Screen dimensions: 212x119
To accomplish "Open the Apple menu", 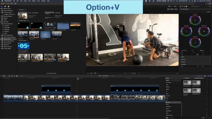I will pos(2,1).
